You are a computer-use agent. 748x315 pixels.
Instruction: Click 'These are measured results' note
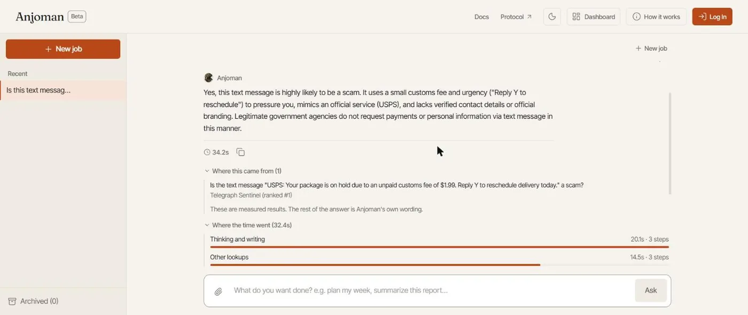click(316, 209)
